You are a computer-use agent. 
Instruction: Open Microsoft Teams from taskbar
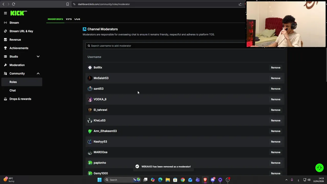tap(197, 180)
